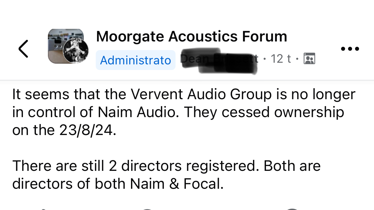Image resolution: width=374 pixels, height=210 pixels.
Task: Click the words Both are in the post
Action: point(292,166)
